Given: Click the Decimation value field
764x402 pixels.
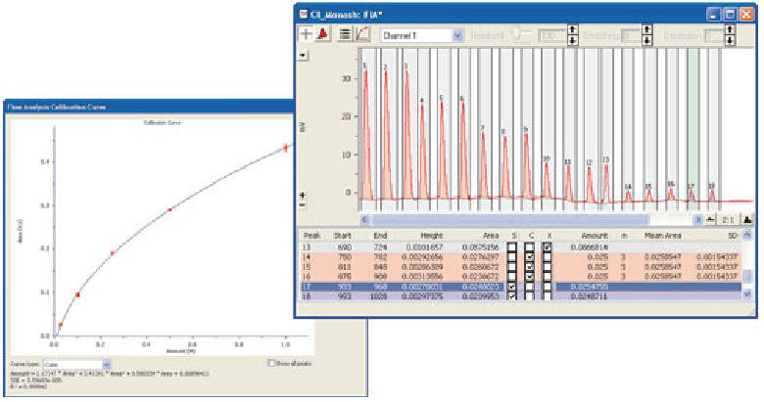Looking at the screenshot, I should (x=714, y=35).
